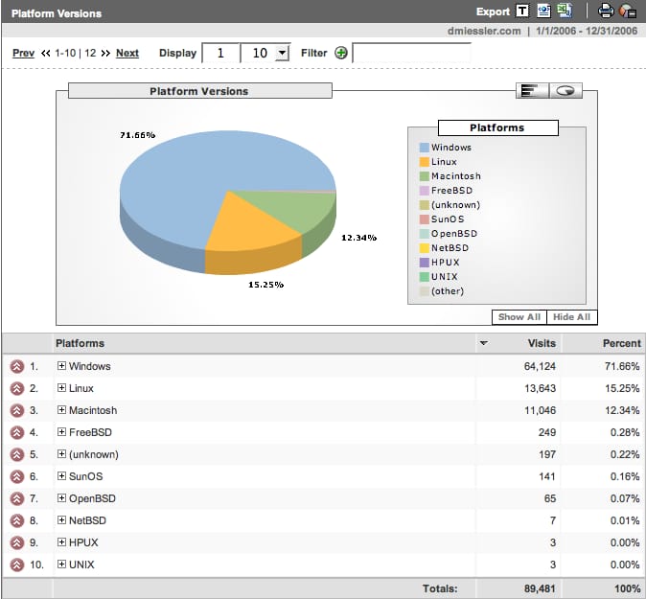Open the Display rows count dropdown
This screenshot has height=599, width=646.
coord(281,54)
